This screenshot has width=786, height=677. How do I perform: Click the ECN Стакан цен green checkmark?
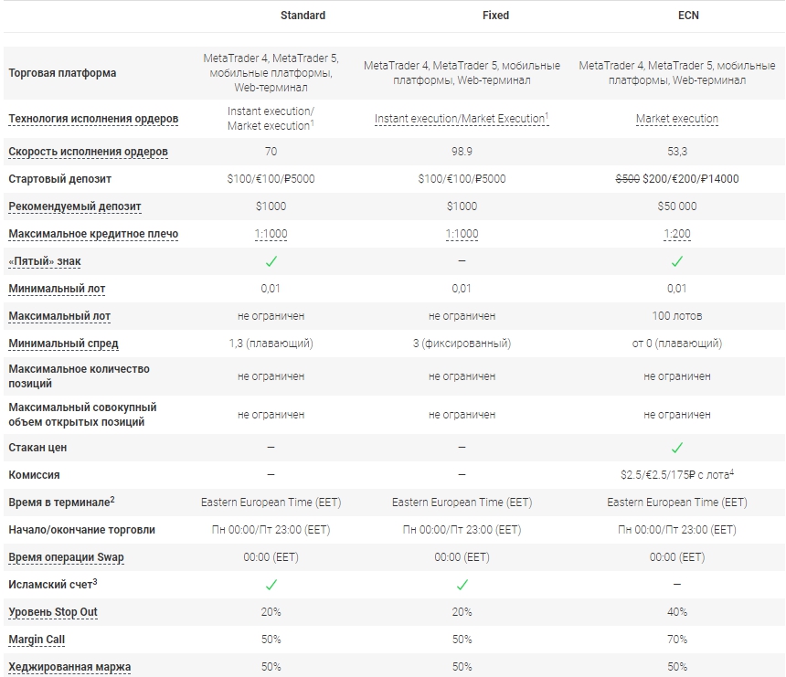676,448
